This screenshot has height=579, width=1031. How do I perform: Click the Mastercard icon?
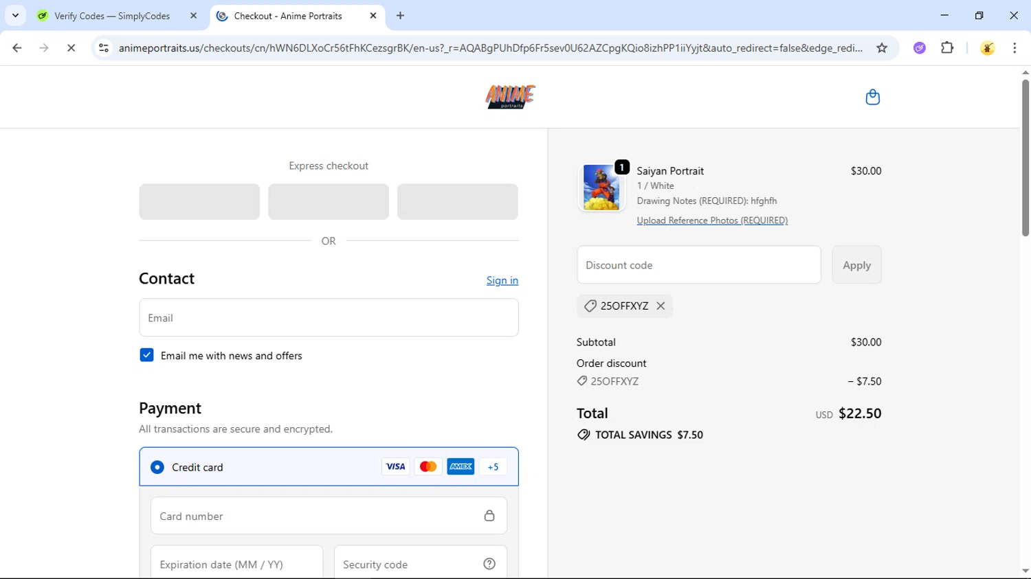click(428, 467)
